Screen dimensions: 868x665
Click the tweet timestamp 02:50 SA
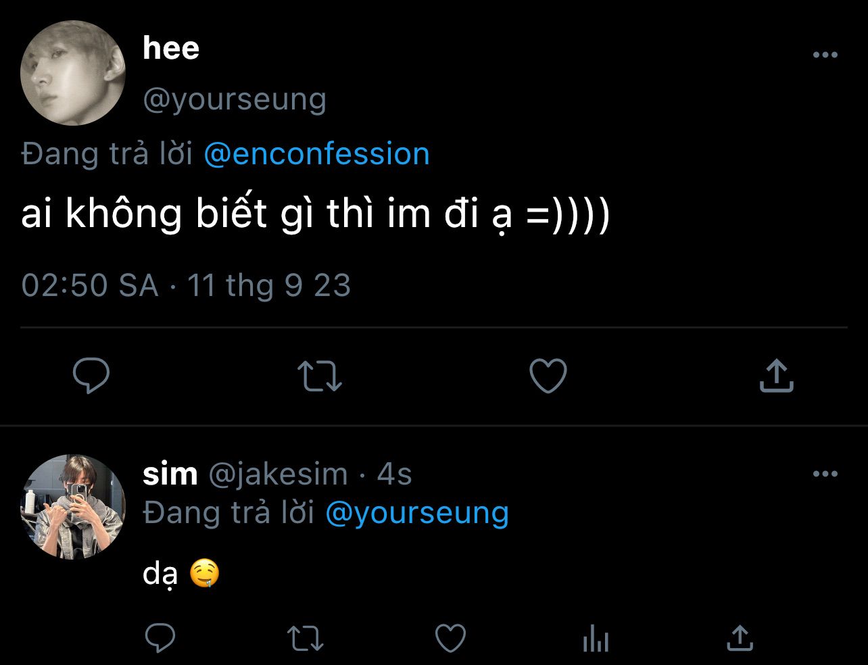tap(89, 285)
